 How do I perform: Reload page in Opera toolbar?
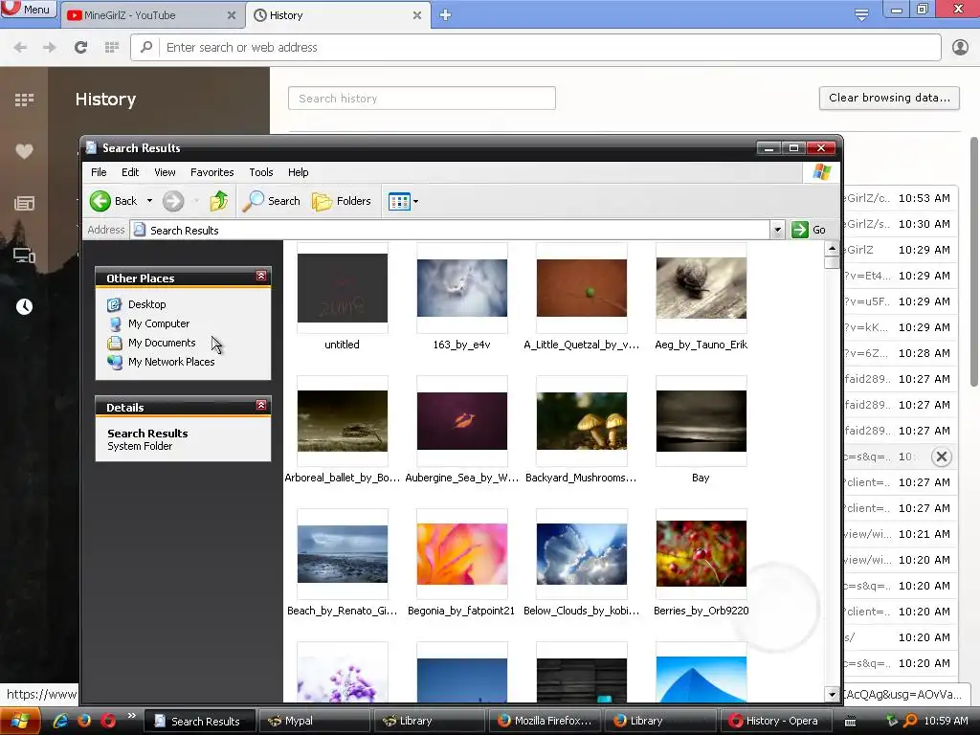click(x=80, y=47)
